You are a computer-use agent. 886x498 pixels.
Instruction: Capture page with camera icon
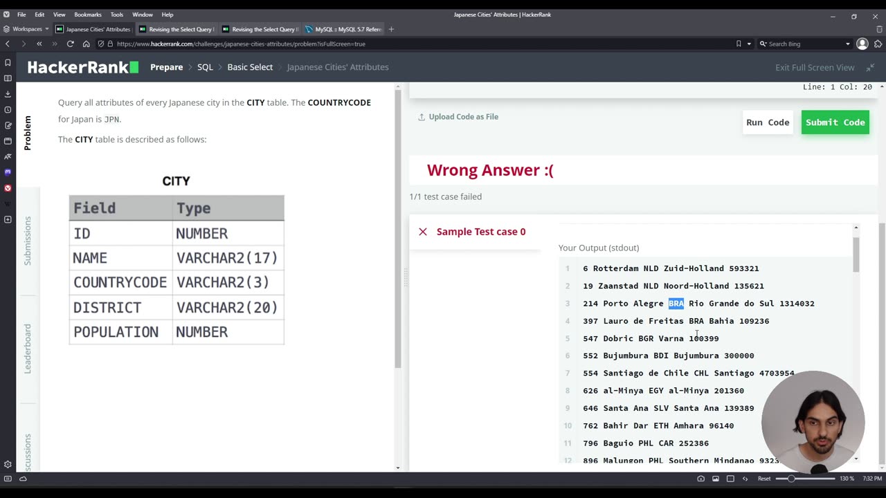(700, 479)
